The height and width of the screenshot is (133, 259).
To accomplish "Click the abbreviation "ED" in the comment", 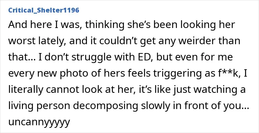I will [145, 57].
